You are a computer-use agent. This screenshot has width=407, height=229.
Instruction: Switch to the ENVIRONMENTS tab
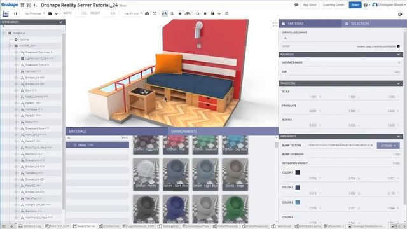[x=223, y=132]
